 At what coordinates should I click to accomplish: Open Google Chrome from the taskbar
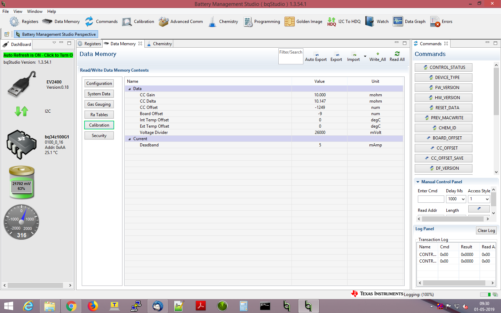click(71, 306)
